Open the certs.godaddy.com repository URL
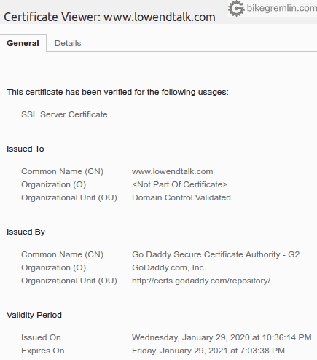The image size is (317, 360). (x=201, y=281)
